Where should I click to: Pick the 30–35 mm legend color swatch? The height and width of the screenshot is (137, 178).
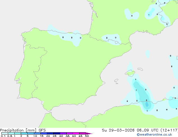pos(63,133)
